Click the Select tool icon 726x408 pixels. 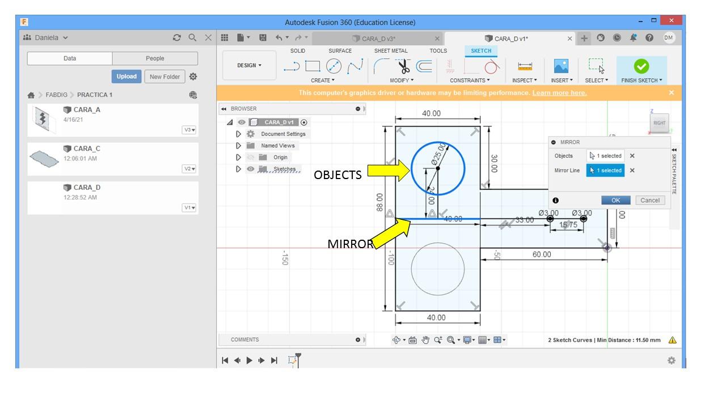596,66
